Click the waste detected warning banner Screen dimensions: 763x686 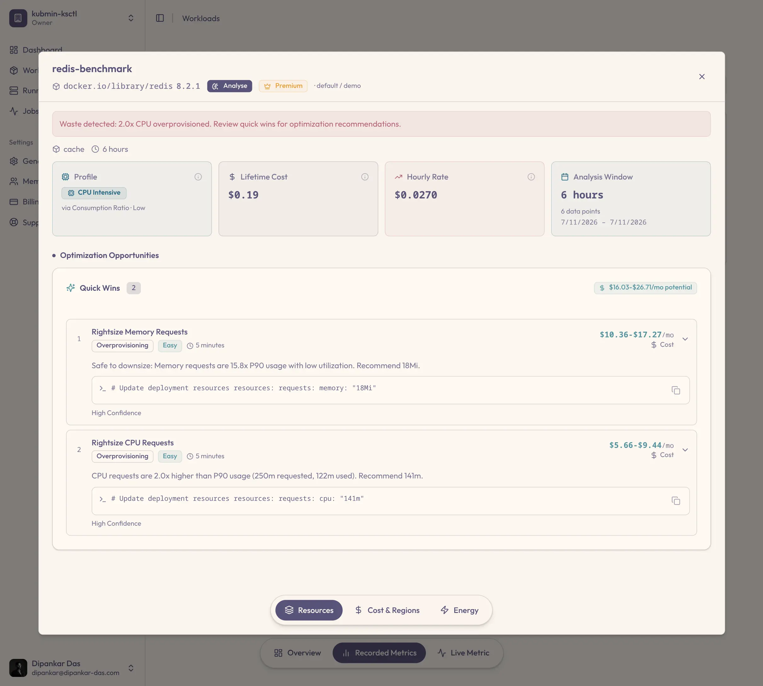[x=381, y=124]
